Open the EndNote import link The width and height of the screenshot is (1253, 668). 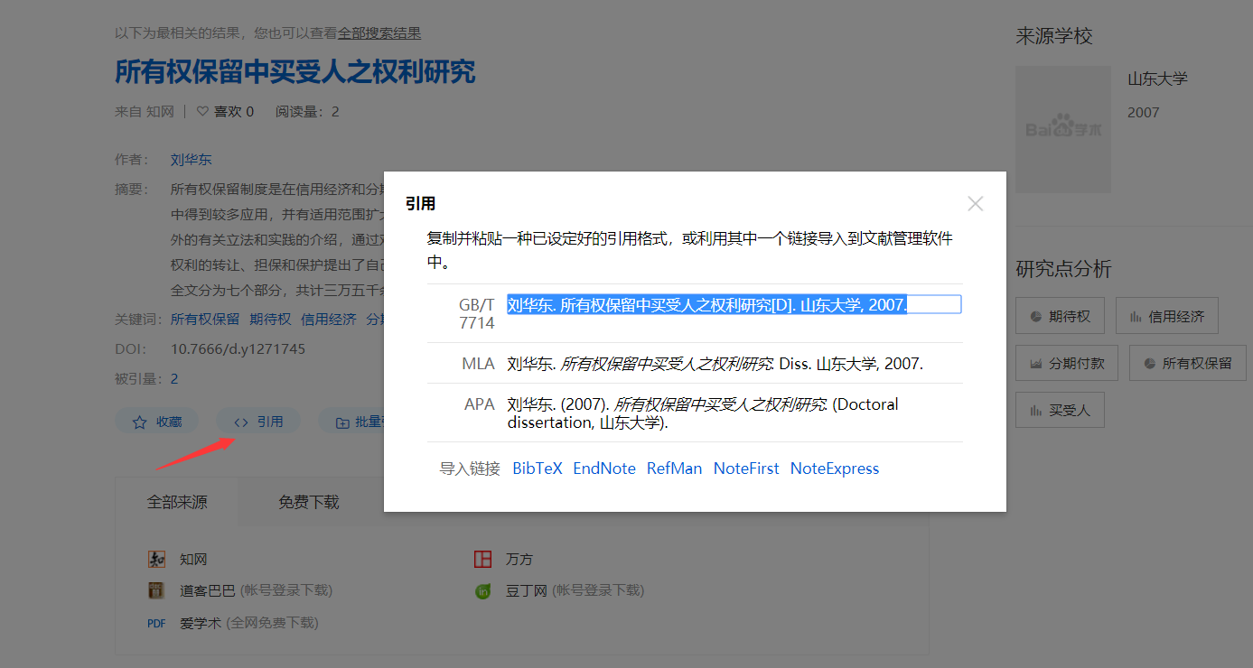point(604,469)
